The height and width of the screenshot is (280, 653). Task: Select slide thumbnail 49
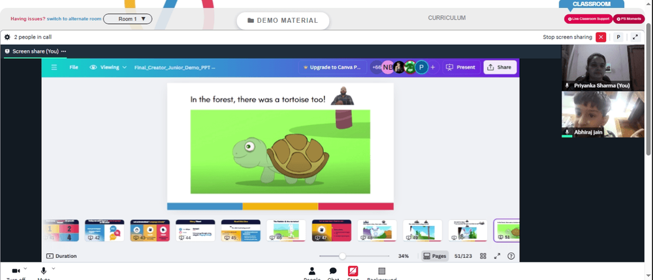tap(422, 231)
